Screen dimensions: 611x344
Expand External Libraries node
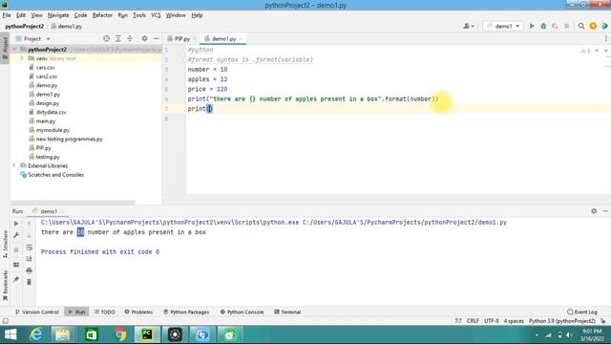click(14, 165)
